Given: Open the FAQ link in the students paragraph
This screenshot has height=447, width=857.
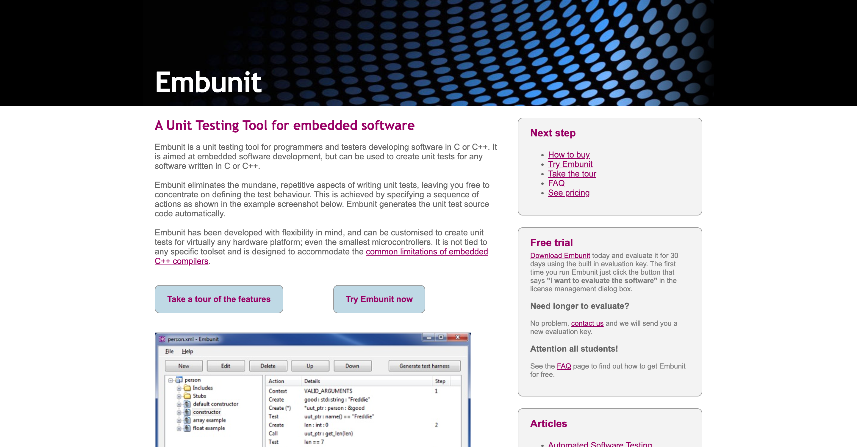Looking at the screenshot, I should click(564, 366).
